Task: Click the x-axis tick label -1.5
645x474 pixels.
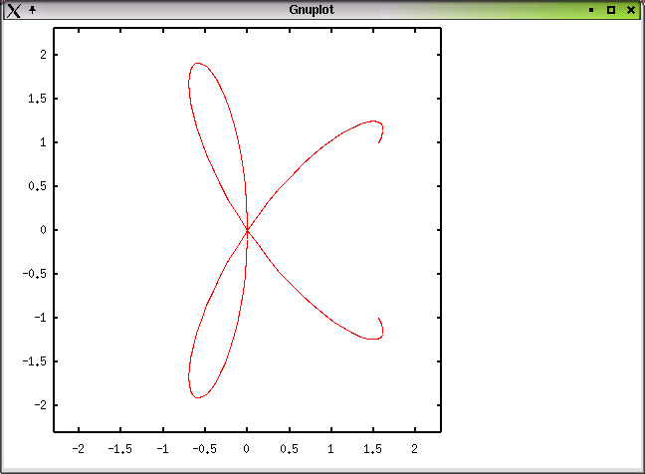Action: 120,449
